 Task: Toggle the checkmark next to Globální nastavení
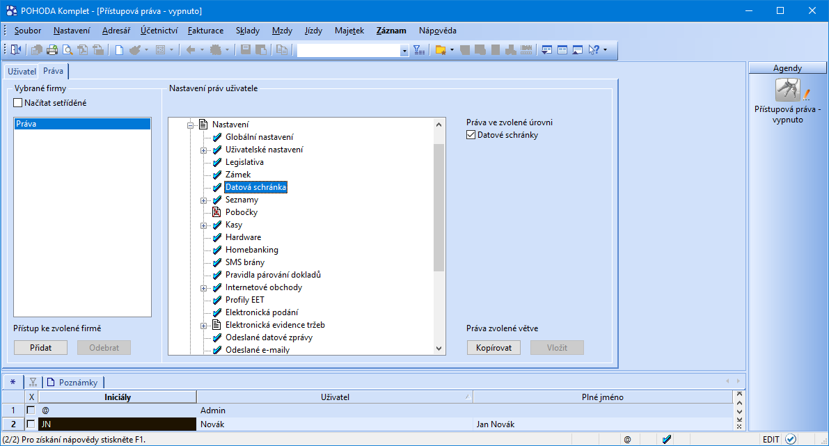(x=216, y=137)
